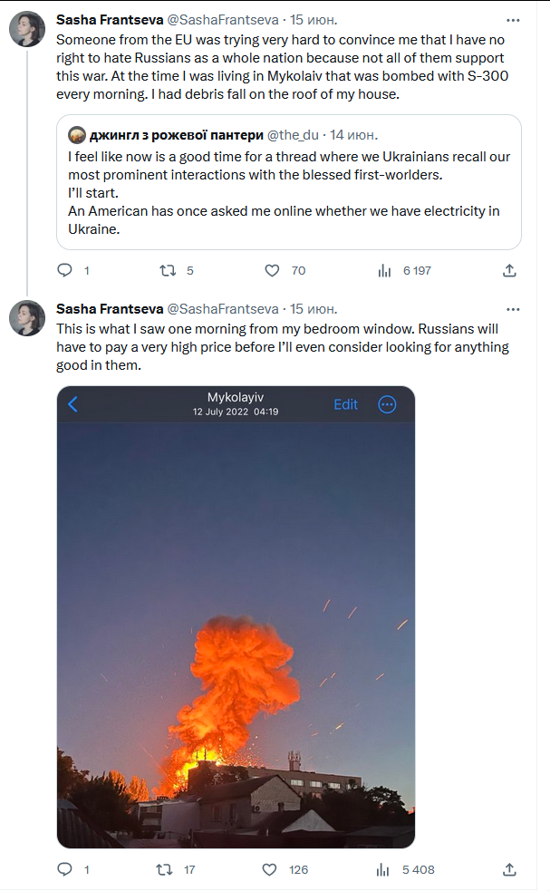
Task: Open more options on the first tweet
Action: (513, 21)
